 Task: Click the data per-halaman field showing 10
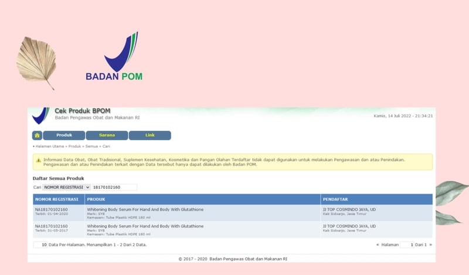pyautogui.click(x=40, y=245)
